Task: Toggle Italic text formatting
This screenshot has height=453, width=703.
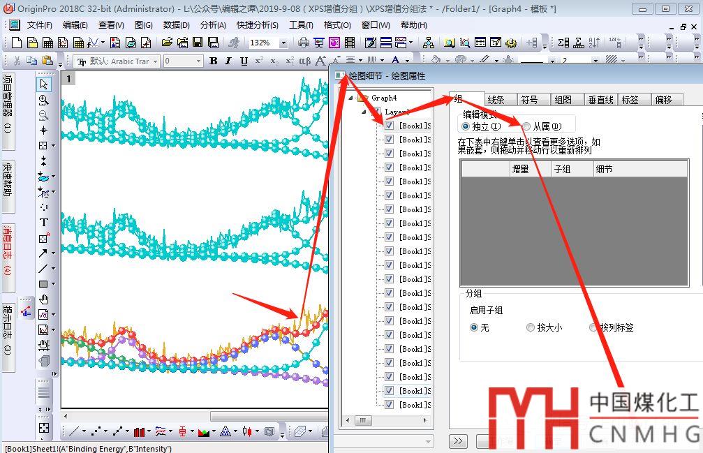Action: pos(228,61)
